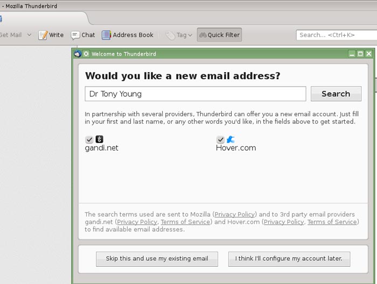Close the Welcome to Thunderbird dialog
Viewport: 377px width, 284px height.
click(x=368, y=54)
